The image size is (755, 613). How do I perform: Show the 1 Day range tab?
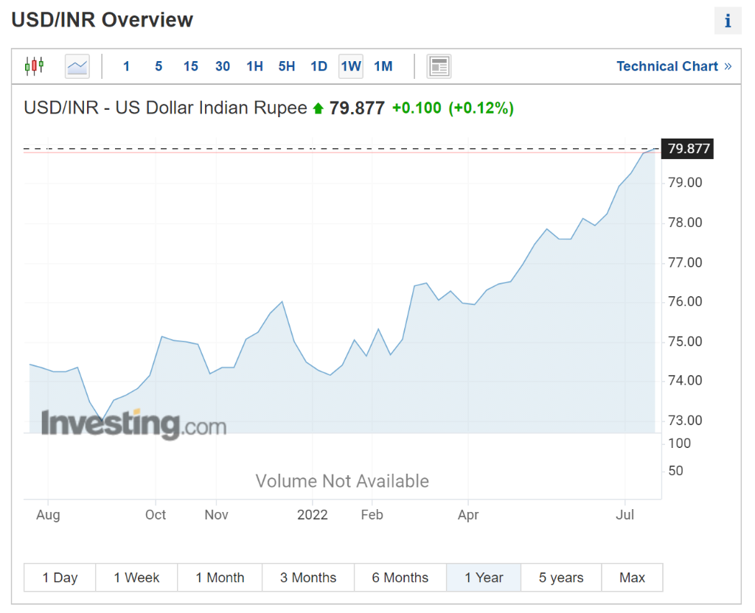(60, 578)
